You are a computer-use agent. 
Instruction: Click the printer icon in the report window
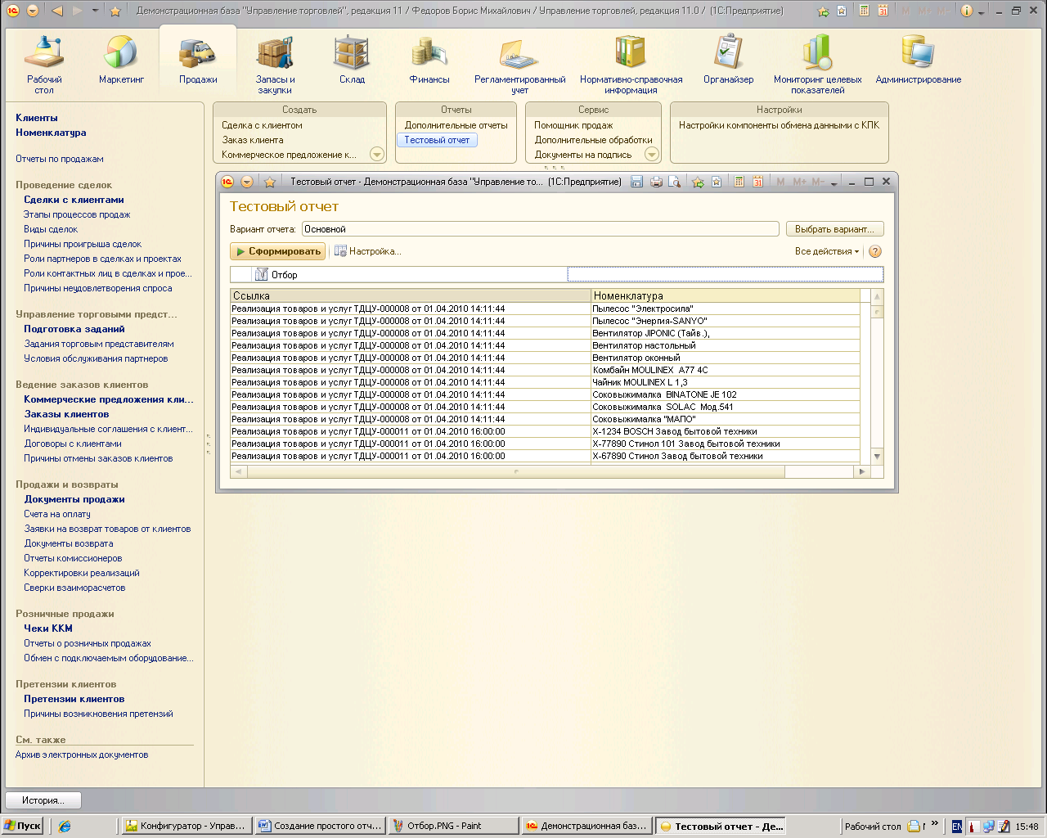pyautogui.click(x=656, y=182)
